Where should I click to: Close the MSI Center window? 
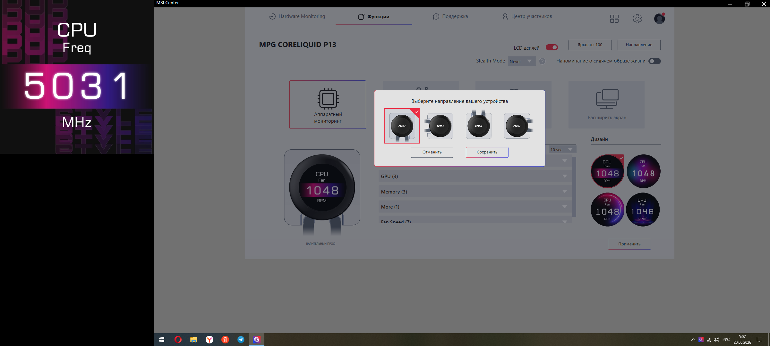764,4
